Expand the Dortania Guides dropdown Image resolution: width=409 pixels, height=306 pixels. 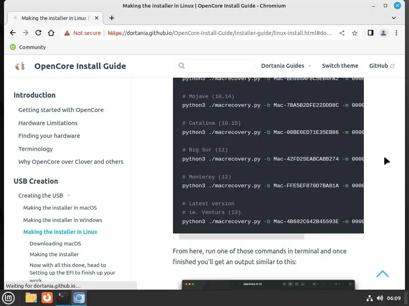tap(286, 66)
